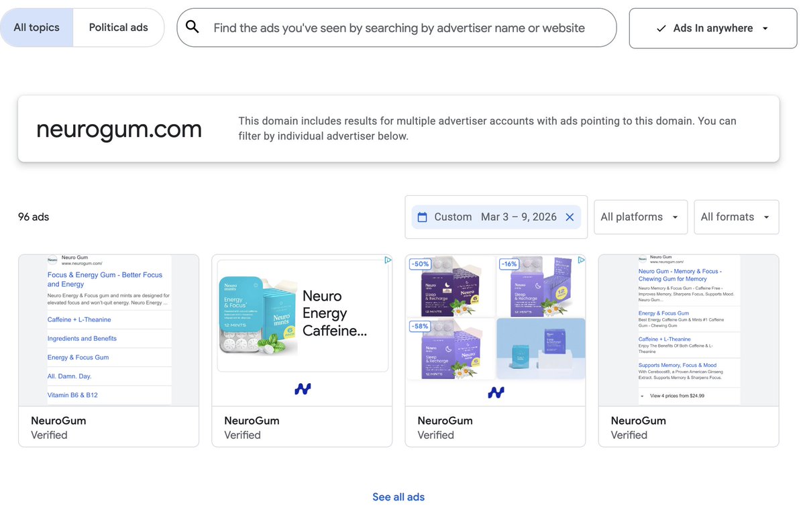
Task: Open the Ads In anywhere dropdown
Action: pos(713,28)
